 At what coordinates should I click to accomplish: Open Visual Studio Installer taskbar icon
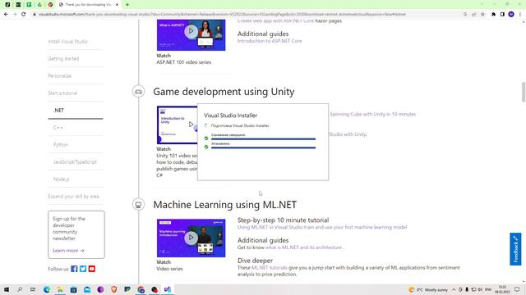(x=168, y=289)
